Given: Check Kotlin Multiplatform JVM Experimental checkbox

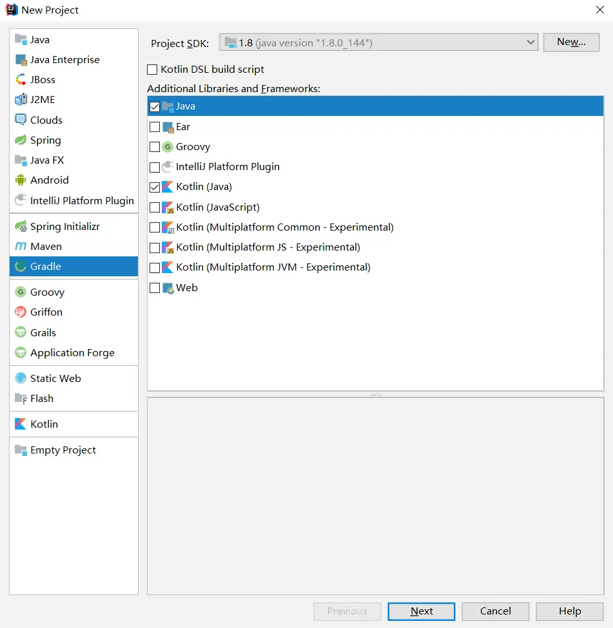Looking at the screenshot, I should [155, 267].
